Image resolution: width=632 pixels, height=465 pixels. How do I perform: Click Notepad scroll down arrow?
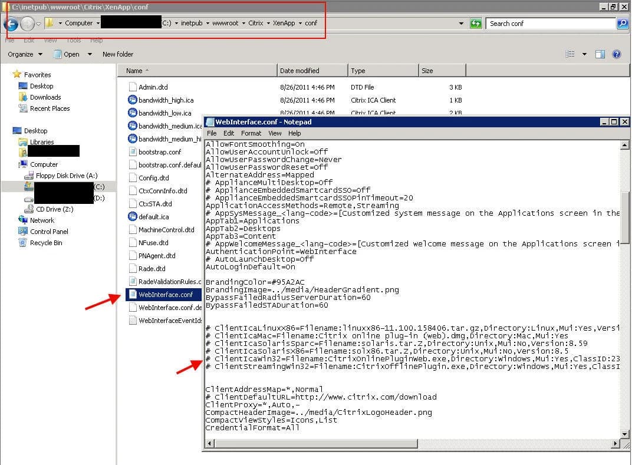pos(624,434)
